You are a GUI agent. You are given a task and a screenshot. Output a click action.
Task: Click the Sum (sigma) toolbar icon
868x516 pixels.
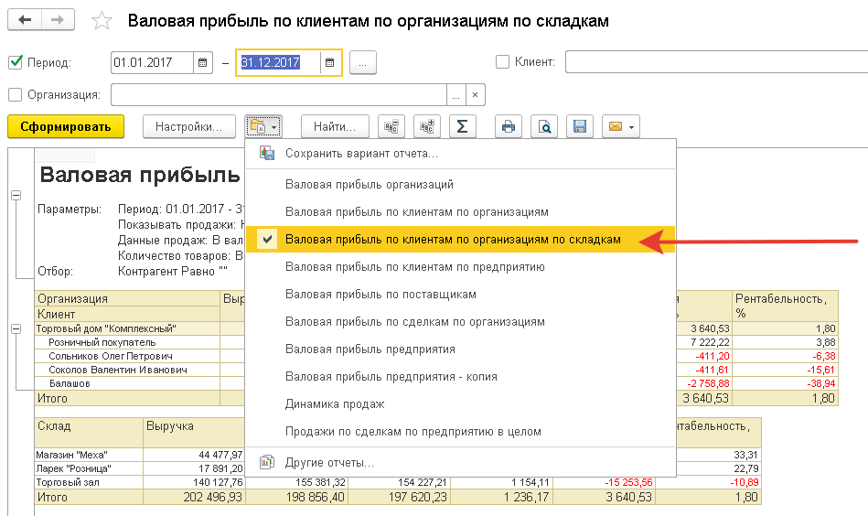(462, 126)
